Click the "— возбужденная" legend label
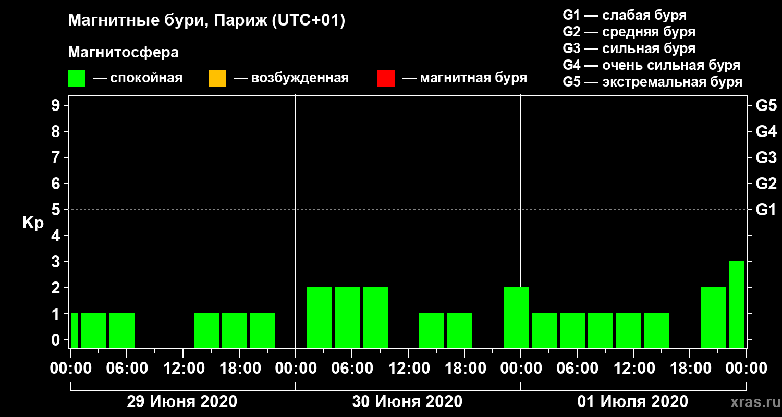The width and height of the screenshot is (782, 417). point(291,79)
